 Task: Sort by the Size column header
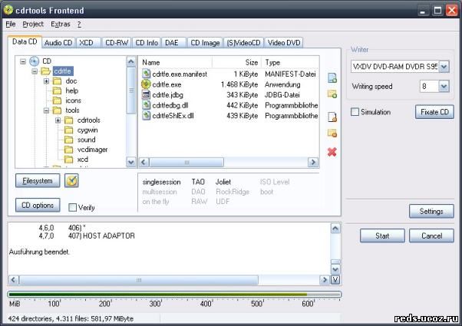[x=236, y=62]
